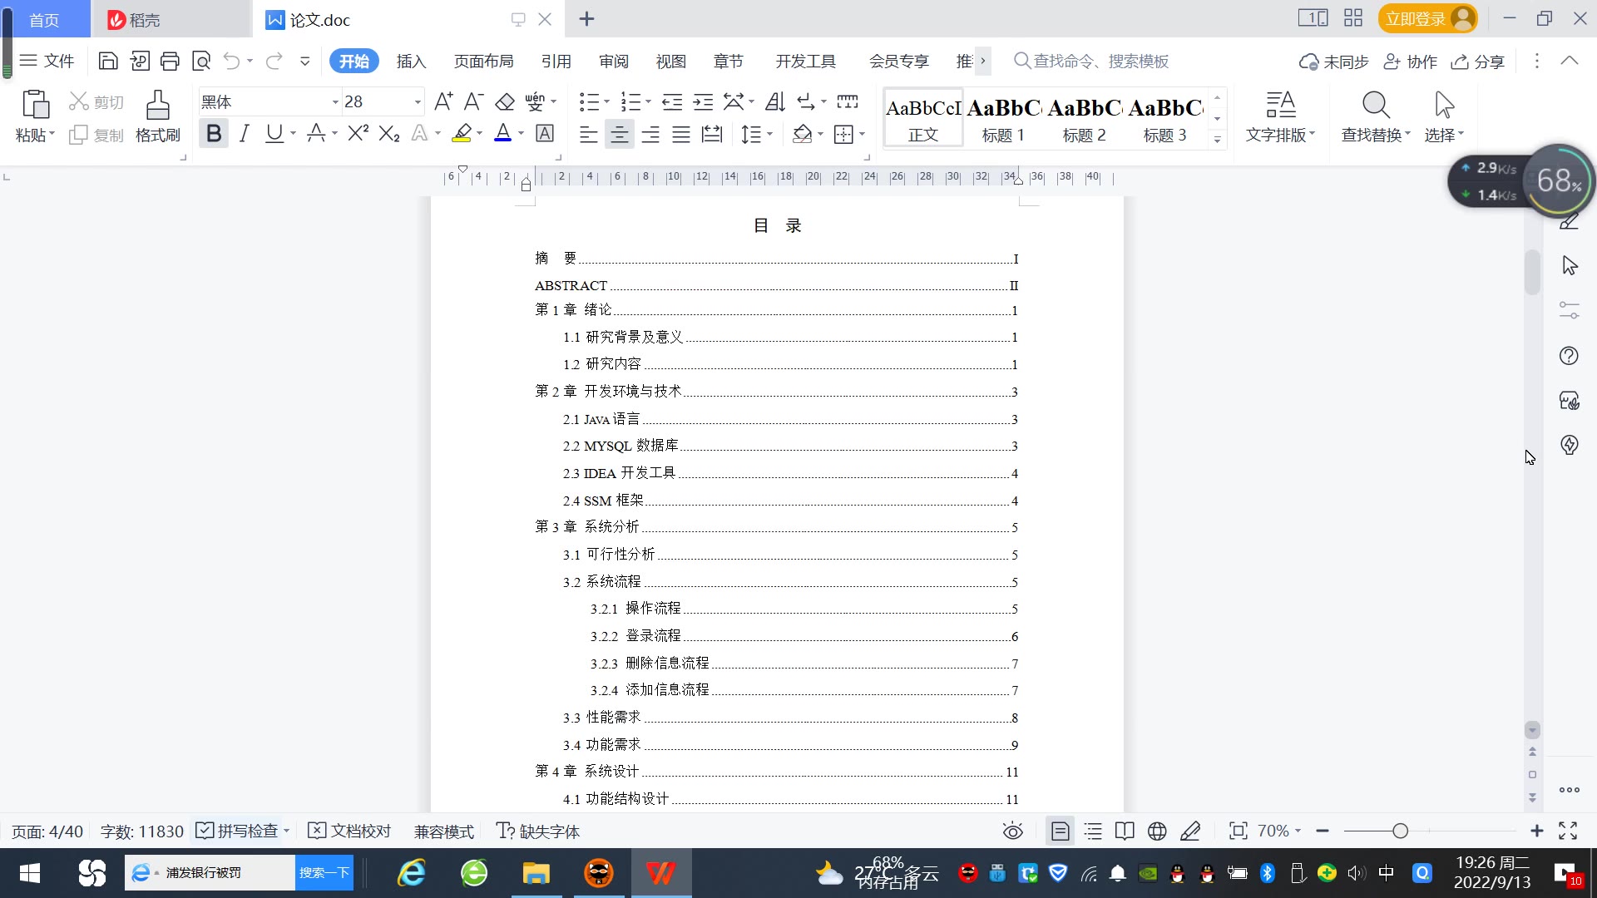Open the 插入 (Insert) ribbon tab
The image size is (1597, 898).
(411, 61)
